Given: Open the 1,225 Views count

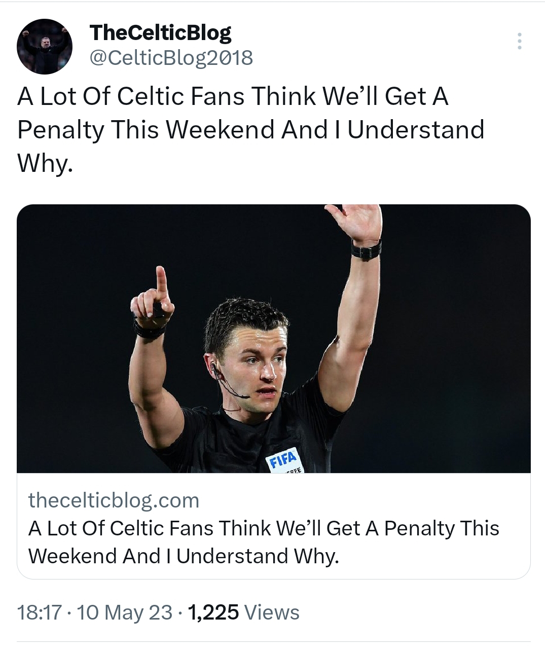Looking at the screenshot, I should click(x=243, y=612).
